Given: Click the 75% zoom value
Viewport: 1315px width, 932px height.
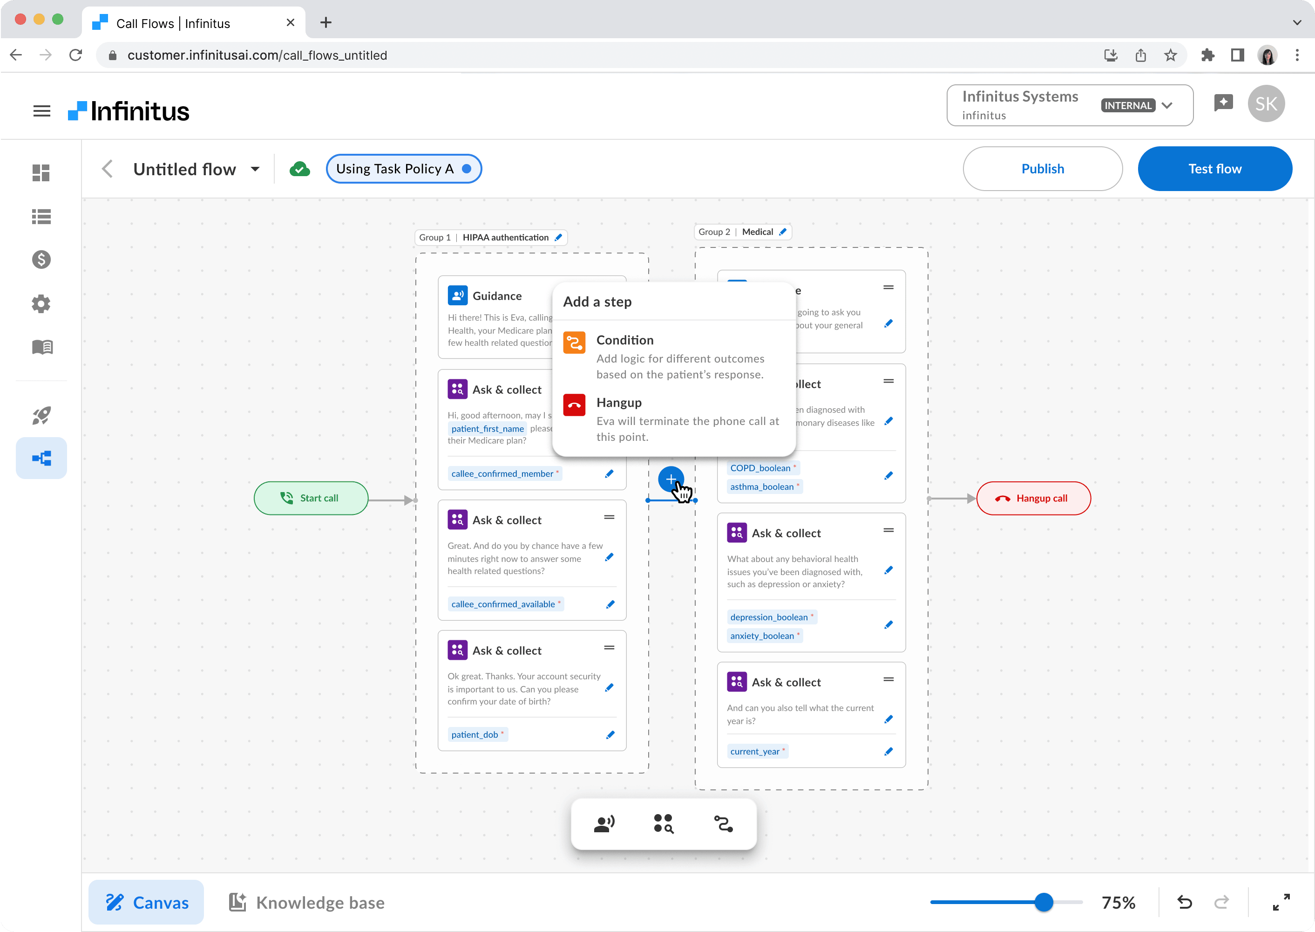Looking at the screenshot, I should pos(1118,902).
